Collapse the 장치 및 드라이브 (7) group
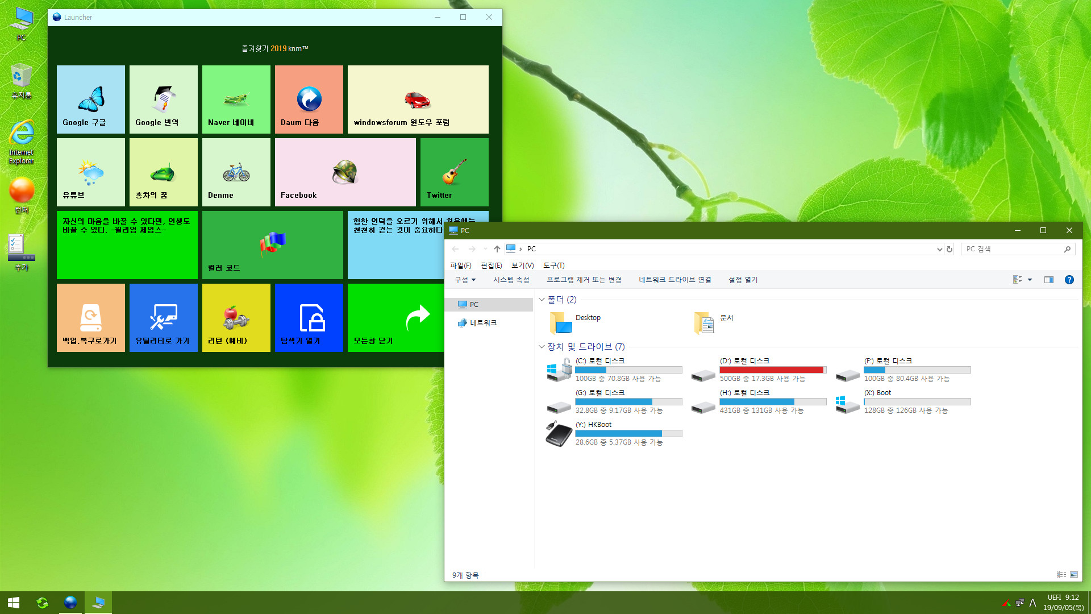Screen dimensions: 1091x614 [542, 347]
